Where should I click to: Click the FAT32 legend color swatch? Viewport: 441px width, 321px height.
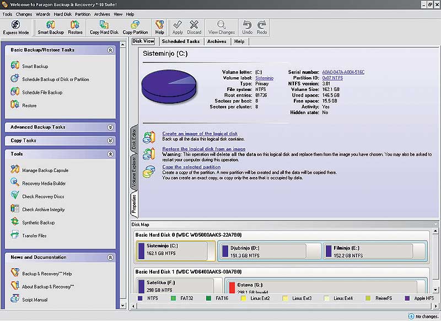[174, 298]
